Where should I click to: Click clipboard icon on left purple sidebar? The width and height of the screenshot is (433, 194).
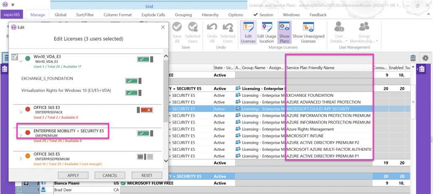[5, 69]
